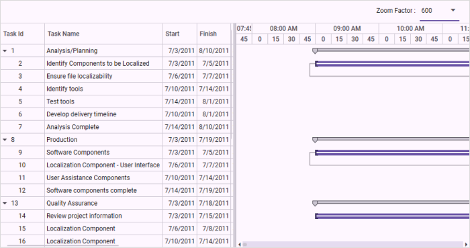Click start date 7/6/2011 of task 3
The image size is (470, 248).
click(181, 76)
